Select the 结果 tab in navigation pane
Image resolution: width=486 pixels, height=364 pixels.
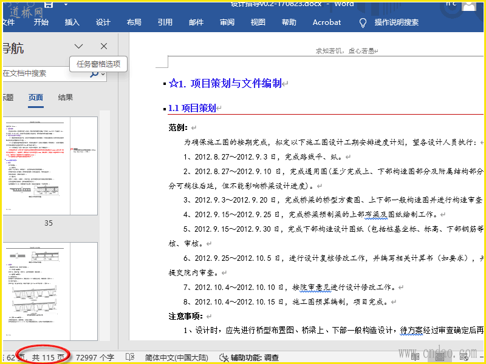pyautogui.click(x=66, y=98)
